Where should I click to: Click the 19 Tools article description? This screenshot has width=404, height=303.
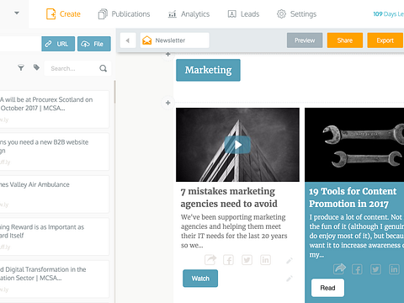[356, 236]
